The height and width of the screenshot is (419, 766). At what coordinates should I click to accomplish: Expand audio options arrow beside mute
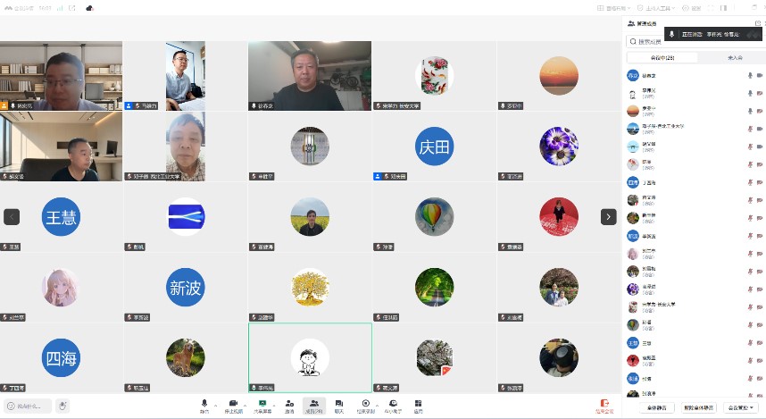[215, 406]
